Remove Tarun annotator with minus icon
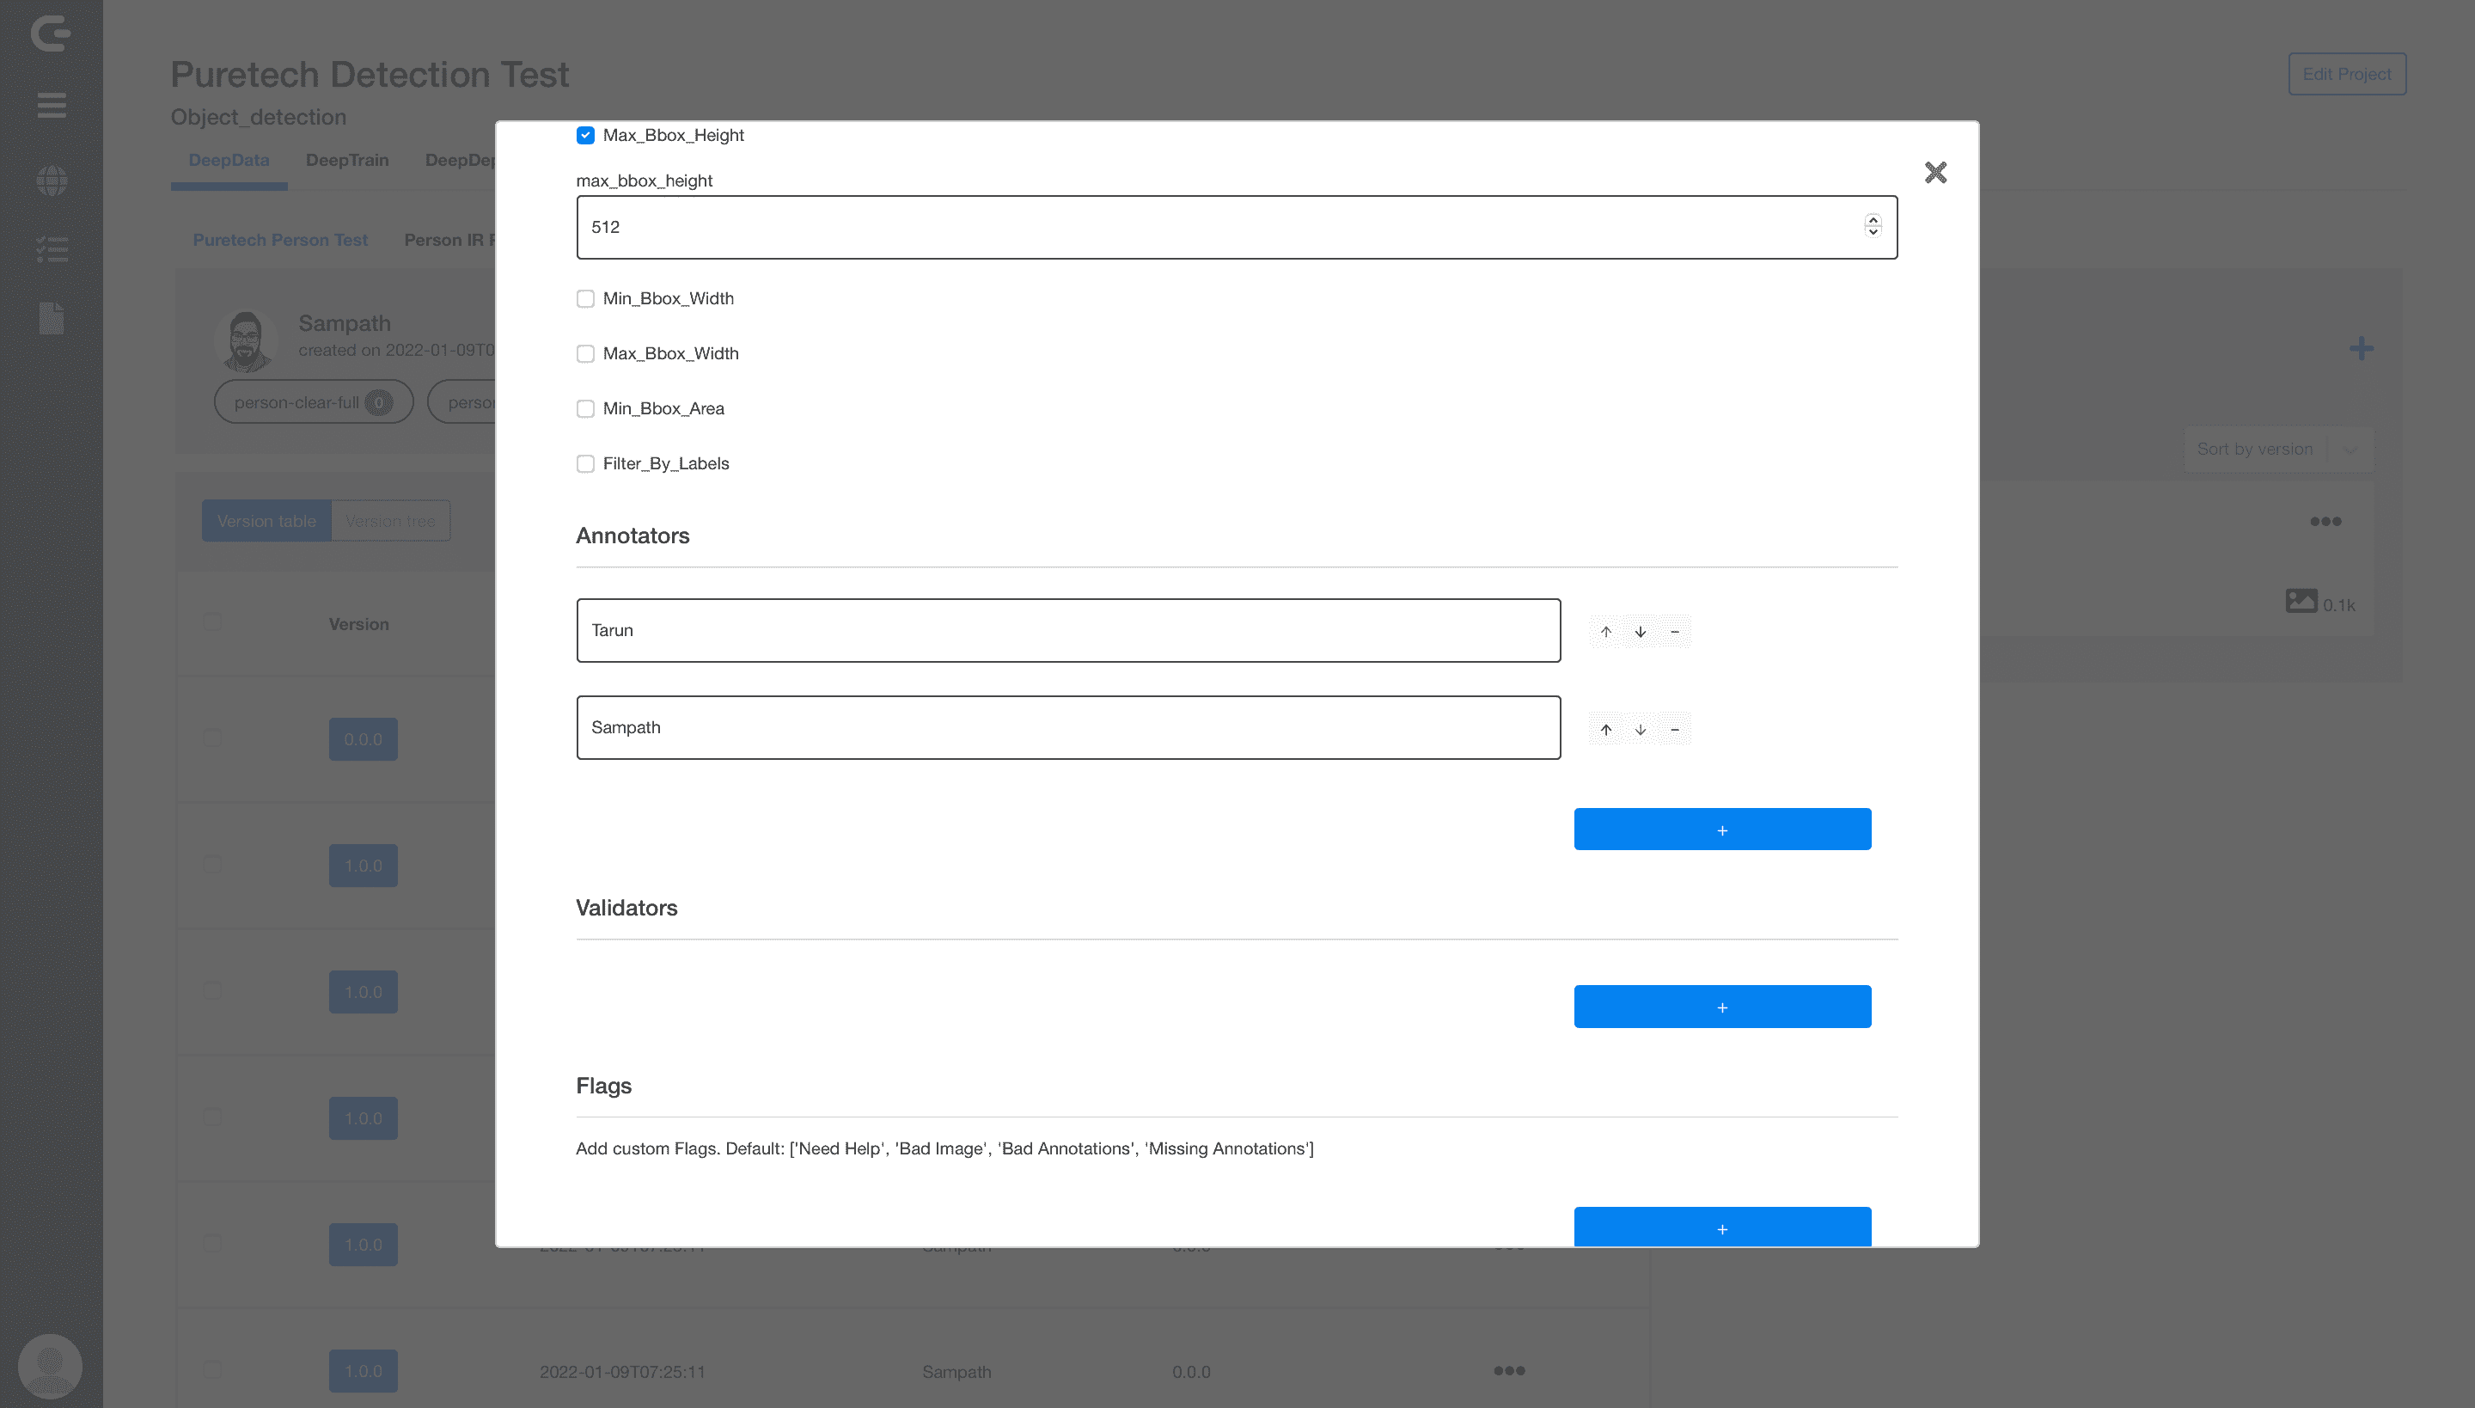2475x1408 pixels. 1674,632
